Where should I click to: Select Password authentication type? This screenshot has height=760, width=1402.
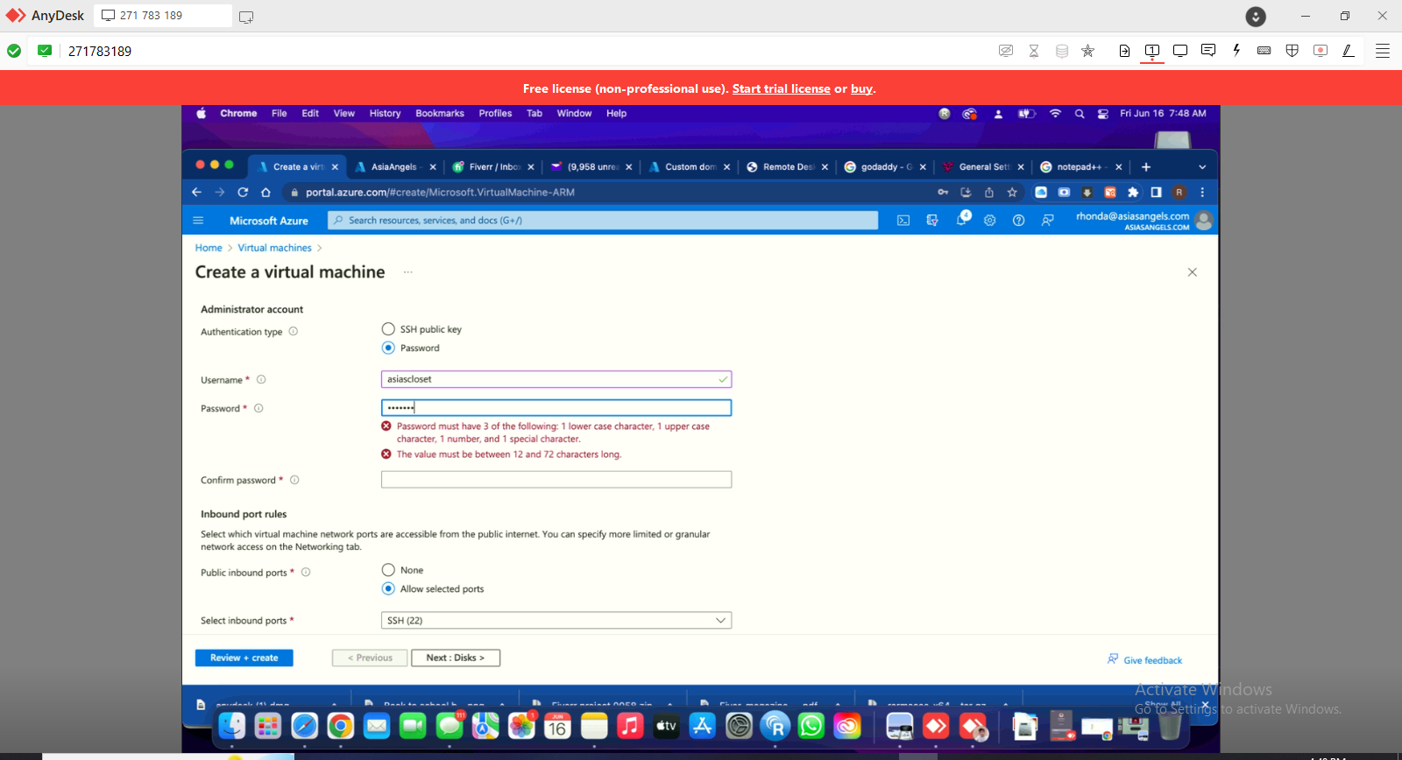(388, 348)
